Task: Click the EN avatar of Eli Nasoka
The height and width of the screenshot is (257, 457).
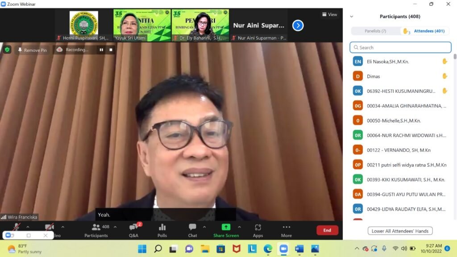Action: click(357, 62)
